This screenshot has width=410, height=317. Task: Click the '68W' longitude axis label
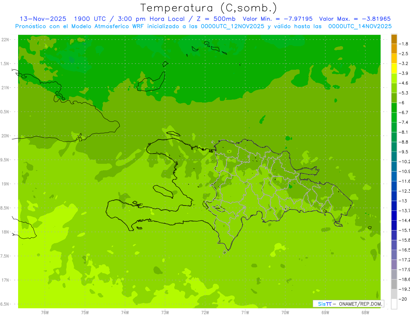pos(365,312)
